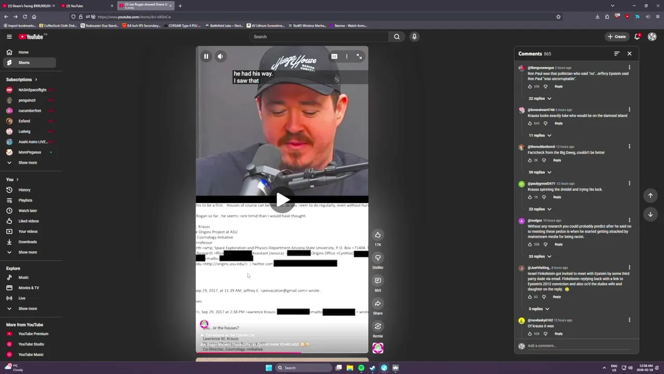The width and height of the screenshot is (664, 374).
Task: Dislike the Short
Action: (x=378, y=258)
